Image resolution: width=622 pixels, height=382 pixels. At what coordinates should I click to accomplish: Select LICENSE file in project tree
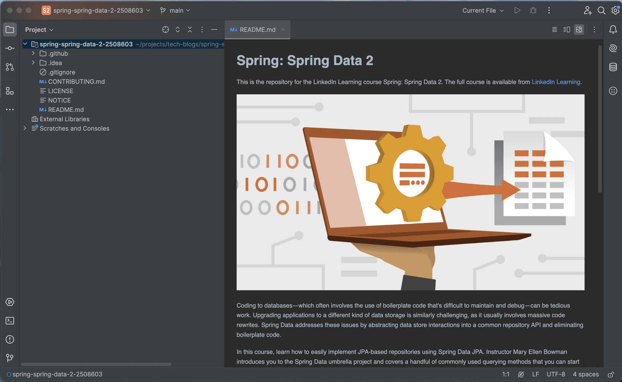(60, 91)
